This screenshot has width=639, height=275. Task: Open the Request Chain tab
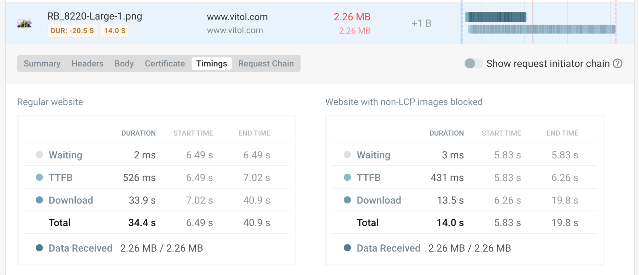[x=266, y=64]
